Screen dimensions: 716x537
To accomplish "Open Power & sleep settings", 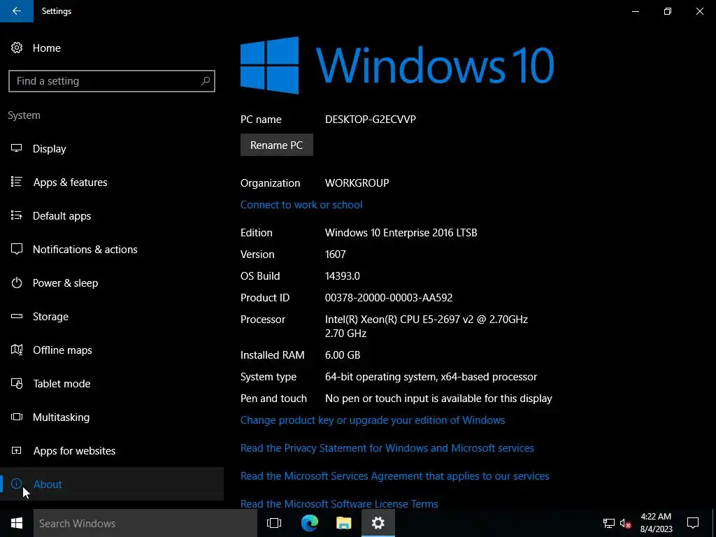I will point(65,282).
